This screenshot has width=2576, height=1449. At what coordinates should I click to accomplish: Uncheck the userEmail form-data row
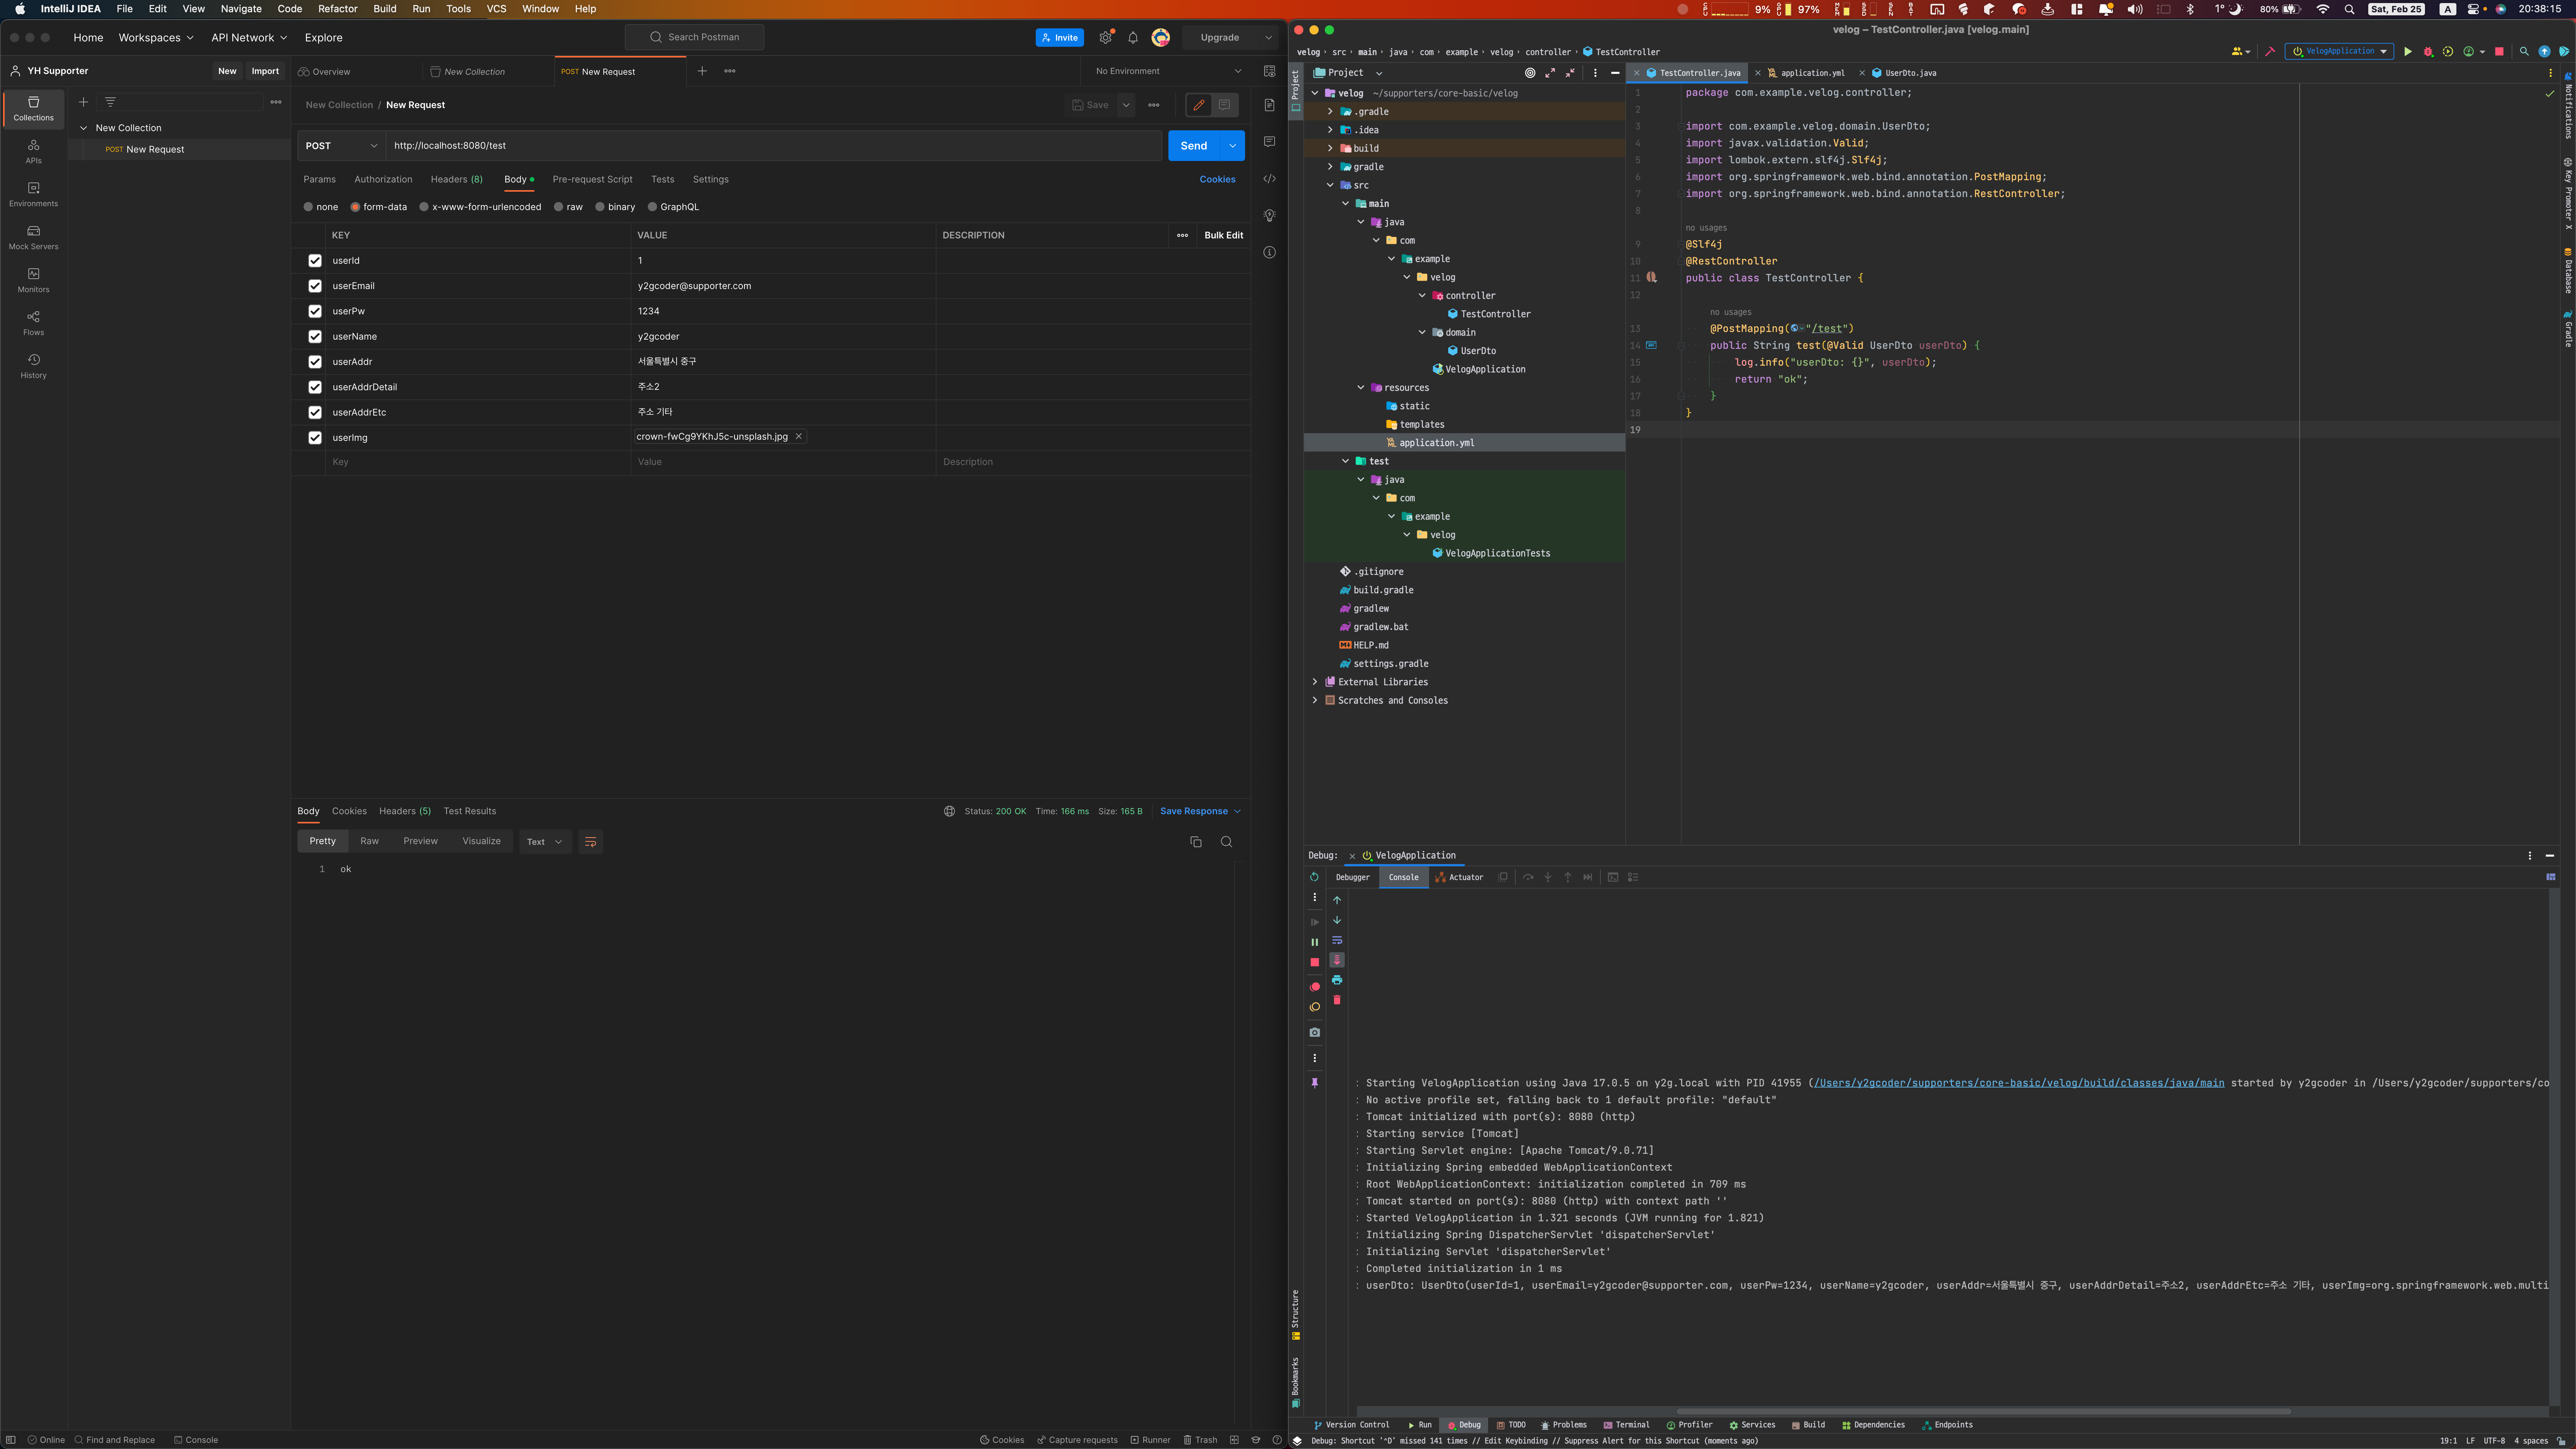(315, 286)
